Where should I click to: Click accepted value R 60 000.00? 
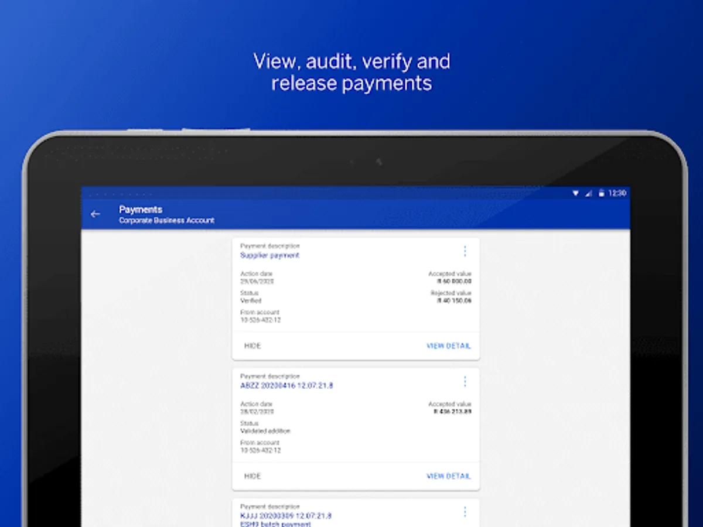pos(454,282)
